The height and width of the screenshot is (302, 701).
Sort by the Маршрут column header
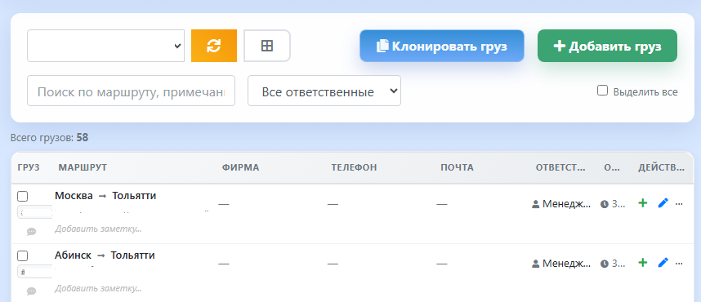(83, 167)
